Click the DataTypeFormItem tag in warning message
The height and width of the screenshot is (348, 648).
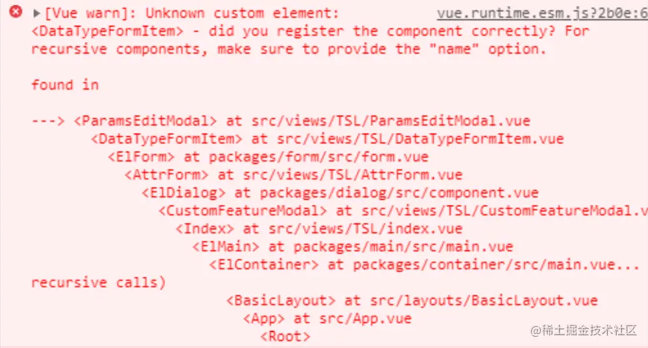click(x=108, y=31)
